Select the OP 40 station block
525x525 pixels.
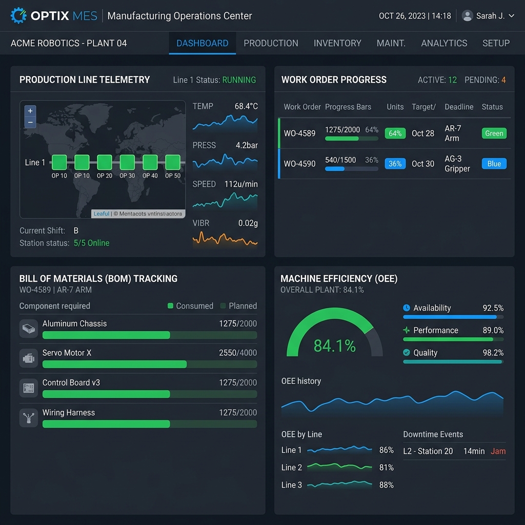click(150, 163)
